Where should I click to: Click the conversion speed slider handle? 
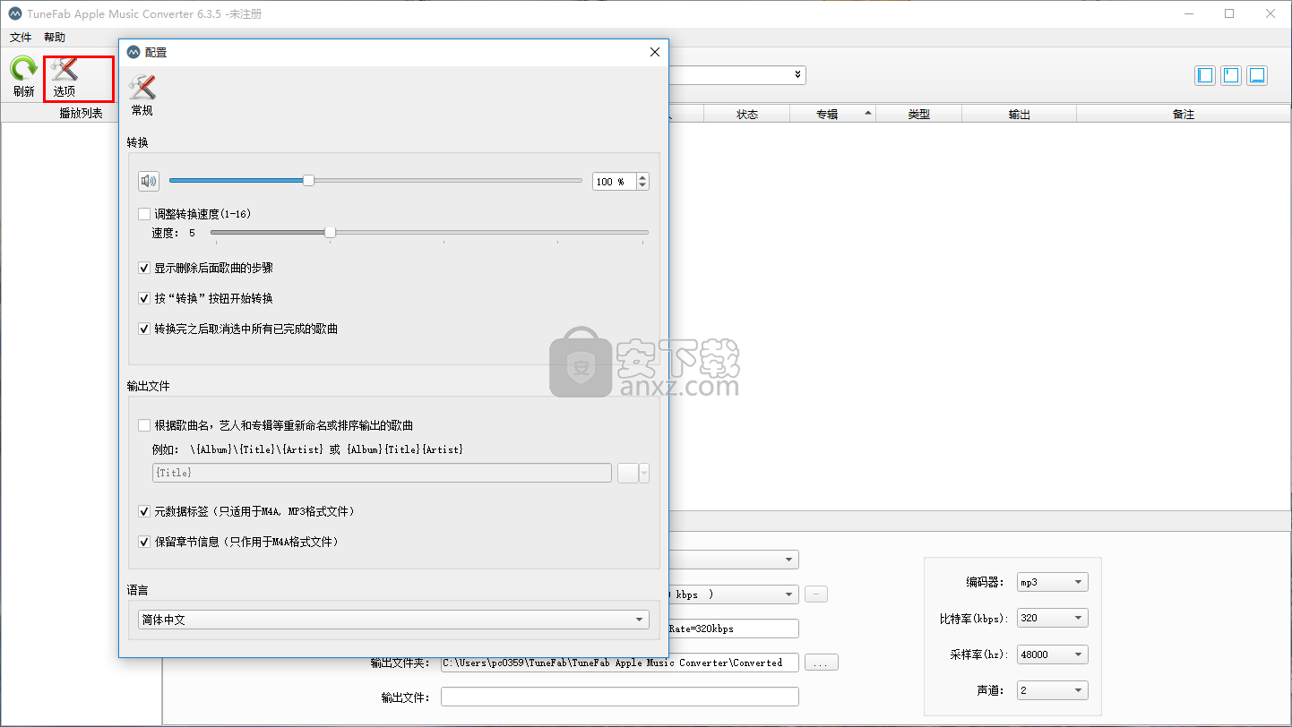pos(330,232)
